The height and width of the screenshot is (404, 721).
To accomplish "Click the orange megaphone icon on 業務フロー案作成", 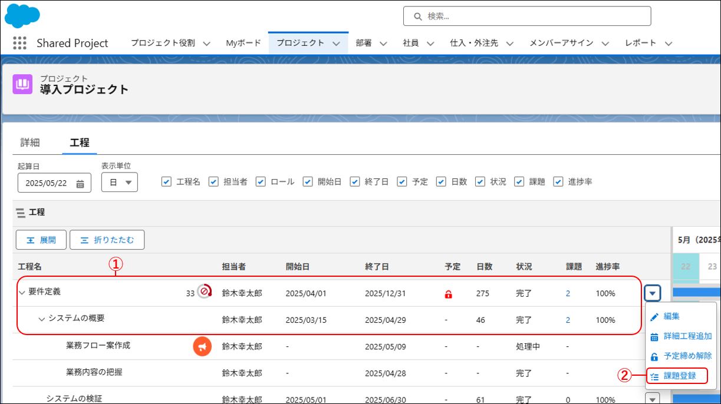I will (202, 347).
